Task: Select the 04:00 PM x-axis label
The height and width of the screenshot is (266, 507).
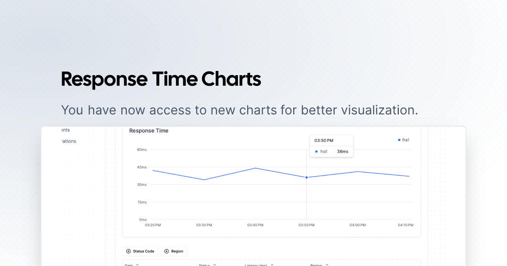Action: [x=357, y=225]
